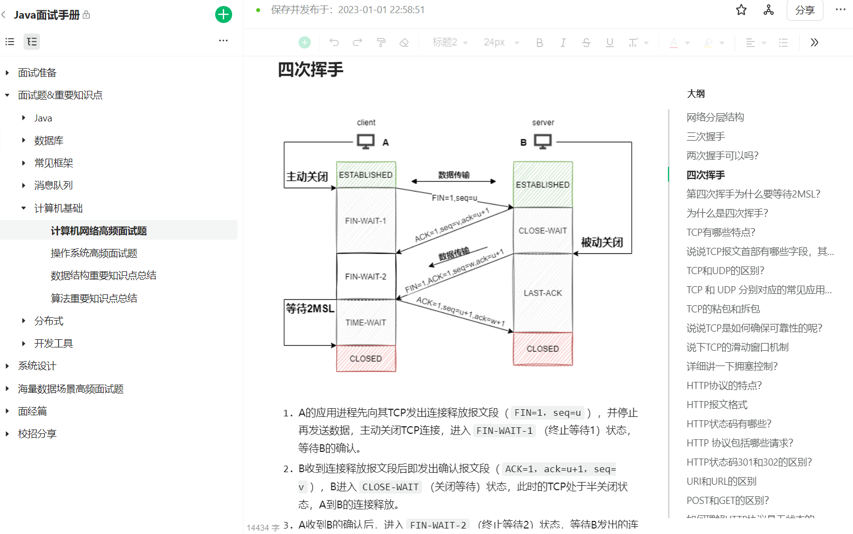Image resolution: width=853 pixels, height=534 pixels.
Task: Toggle underline formatting
Action: point(609,43)
